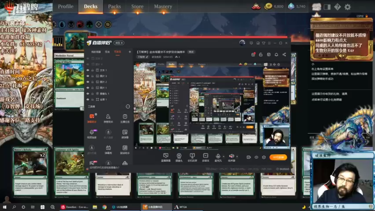This screenshot has width=375, height=211.
Task: Click the plus icon to add a source
Action: (130, 52)
